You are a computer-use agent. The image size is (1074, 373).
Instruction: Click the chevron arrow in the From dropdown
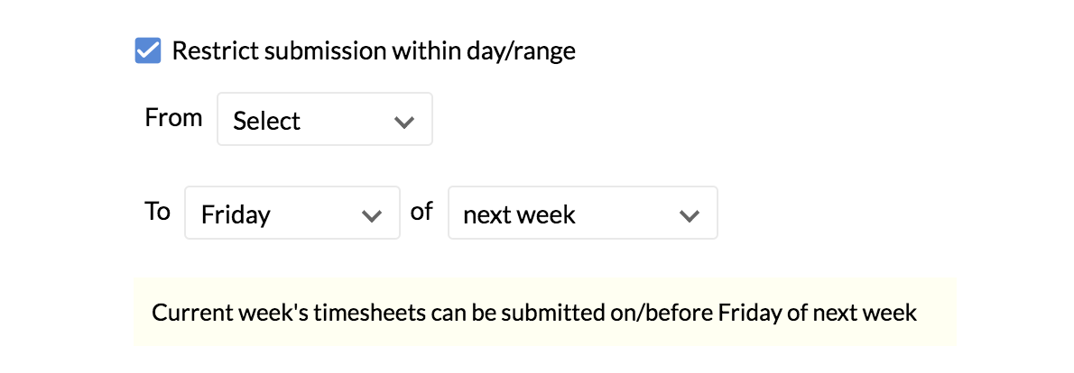pos(403,121)
